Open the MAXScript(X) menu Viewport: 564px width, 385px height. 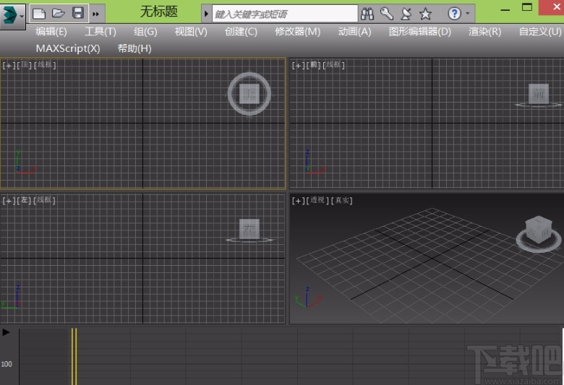68,48
